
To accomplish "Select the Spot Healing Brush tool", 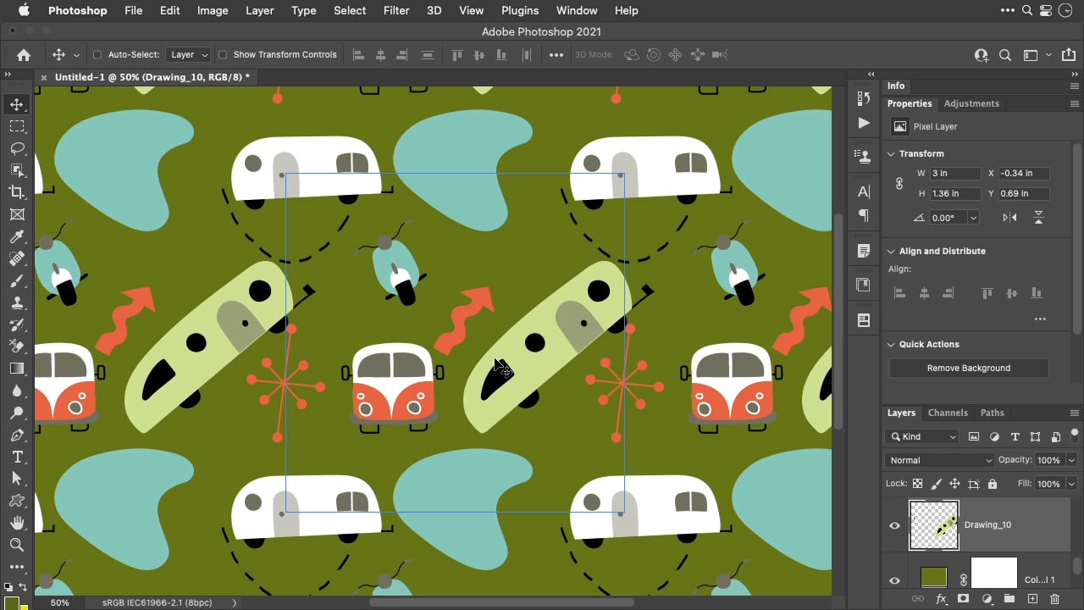I will (x=17, y=258).
